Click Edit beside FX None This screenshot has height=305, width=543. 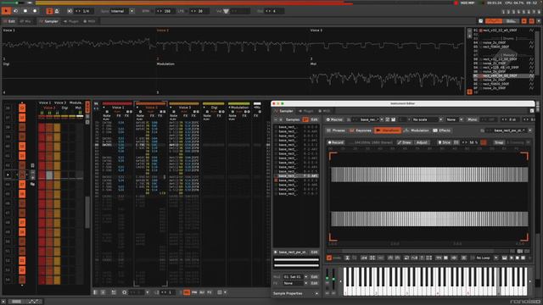[314, 283]
